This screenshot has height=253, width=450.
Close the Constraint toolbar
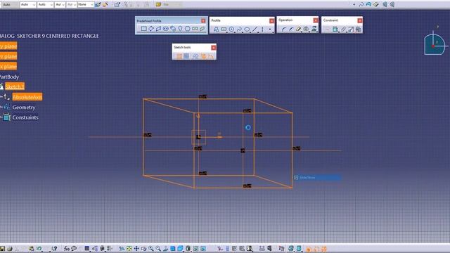click(x=359, y=20)
